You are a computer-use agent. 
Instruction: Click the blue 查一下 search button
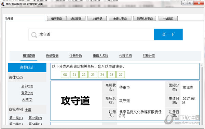[x=168, y=34]
